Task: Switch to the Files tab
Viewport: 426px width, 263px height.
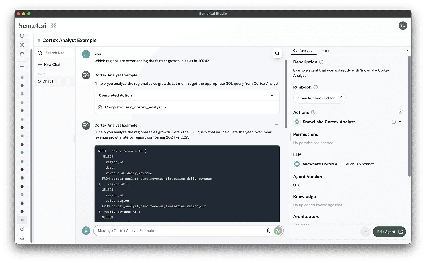Action: [x=326, y=51]
